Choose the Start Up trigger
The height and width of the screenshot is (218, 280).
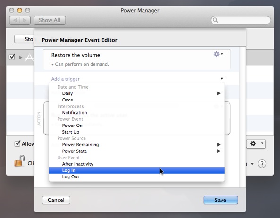point(137,132)
